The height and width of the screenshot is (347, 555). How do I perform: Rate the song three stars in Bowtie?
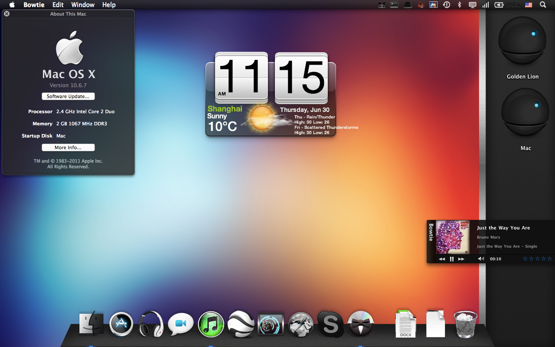click(538, 259)
